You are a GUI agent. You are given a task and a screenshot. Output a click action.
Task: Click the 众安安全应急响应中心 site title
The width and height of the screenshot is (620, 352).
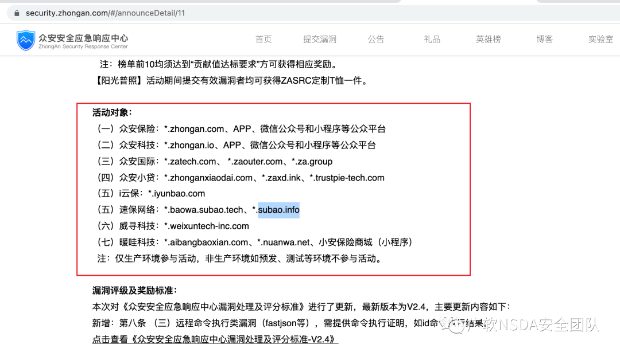[83, 38]
